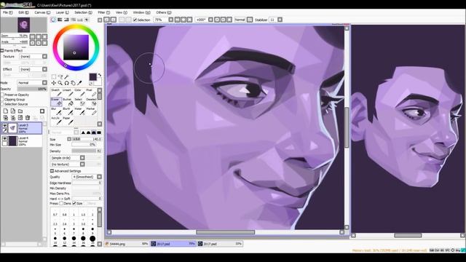The image size is (466, 262).
Task: Open the 75% zoom dropdown in toolbar
Action: [171, 20]
